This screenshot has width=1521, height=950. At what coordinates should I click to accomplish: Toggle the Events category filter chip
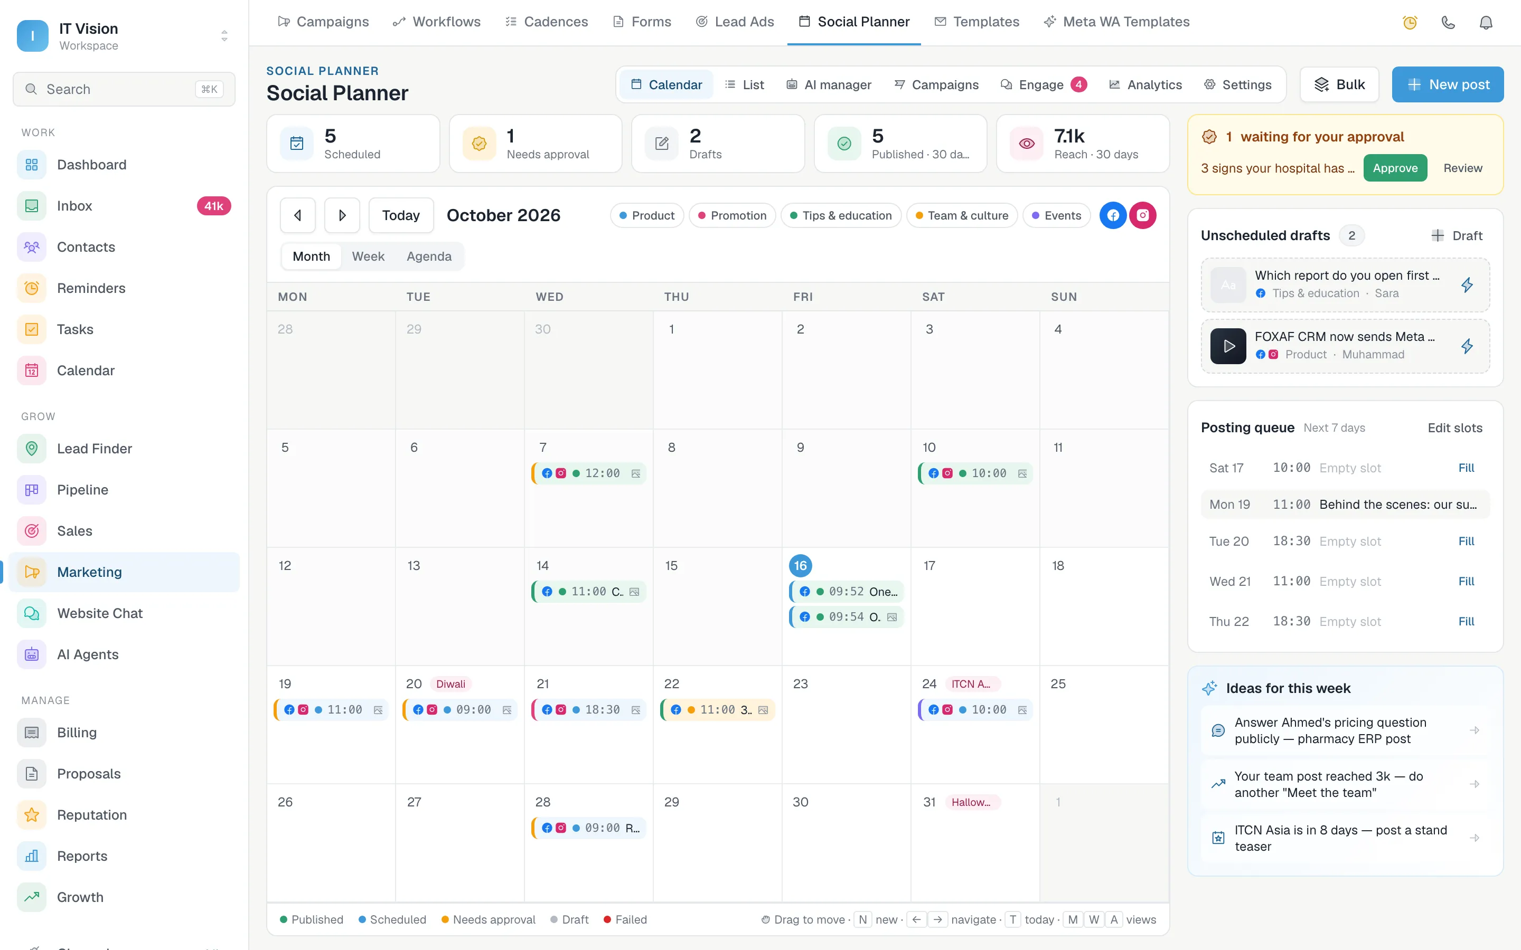tap(1057, 215)
